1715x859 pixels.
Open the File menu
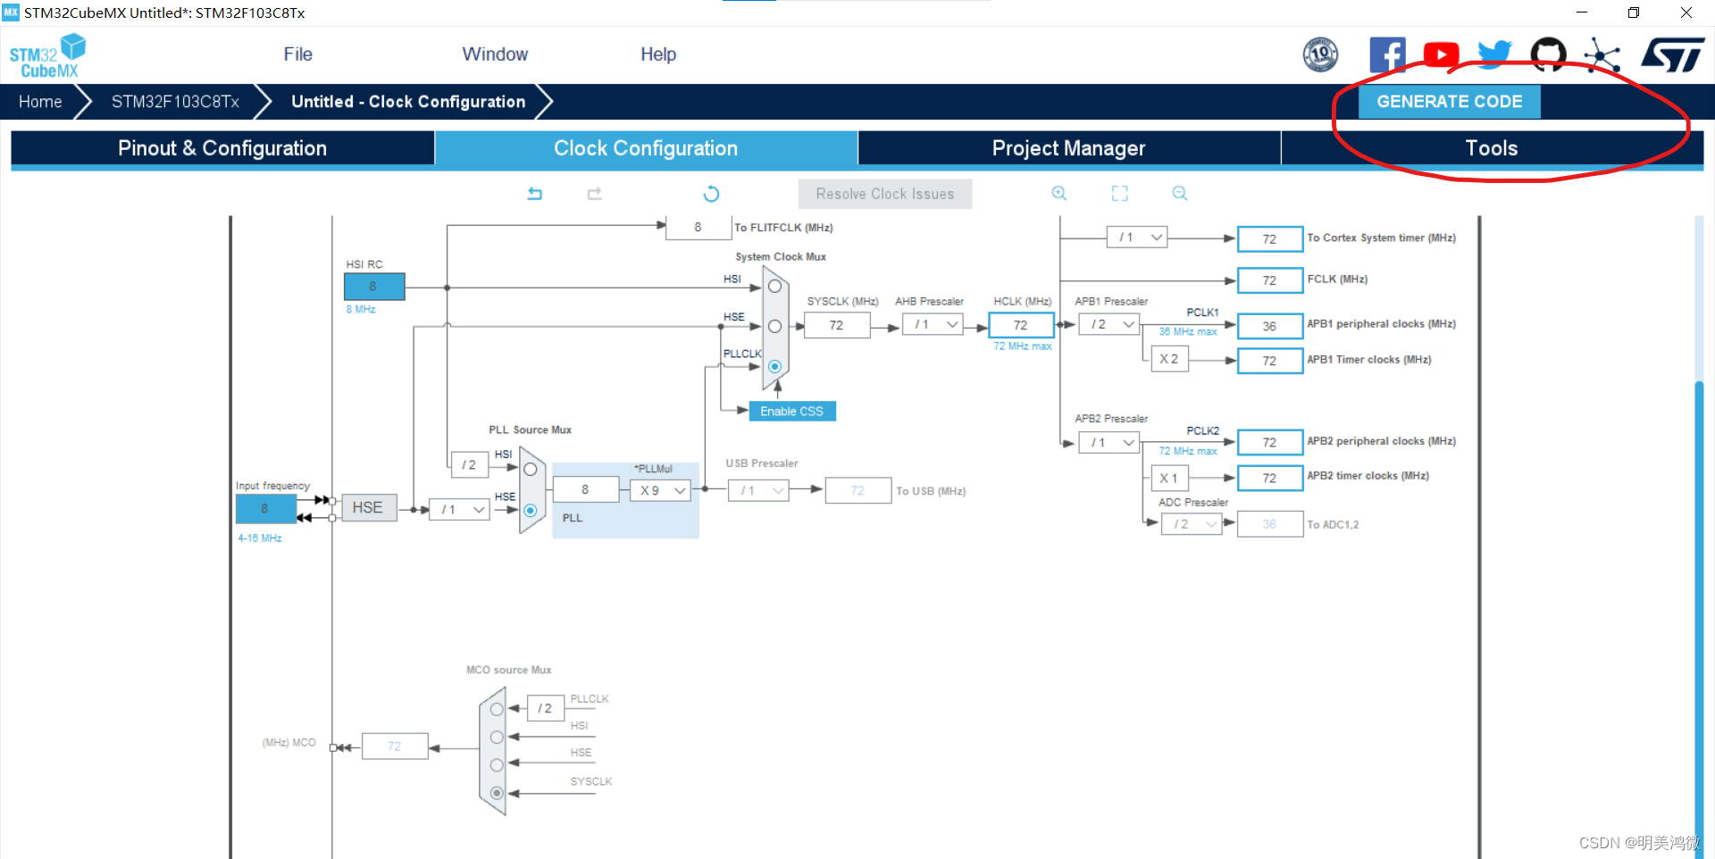pos(297,54)
